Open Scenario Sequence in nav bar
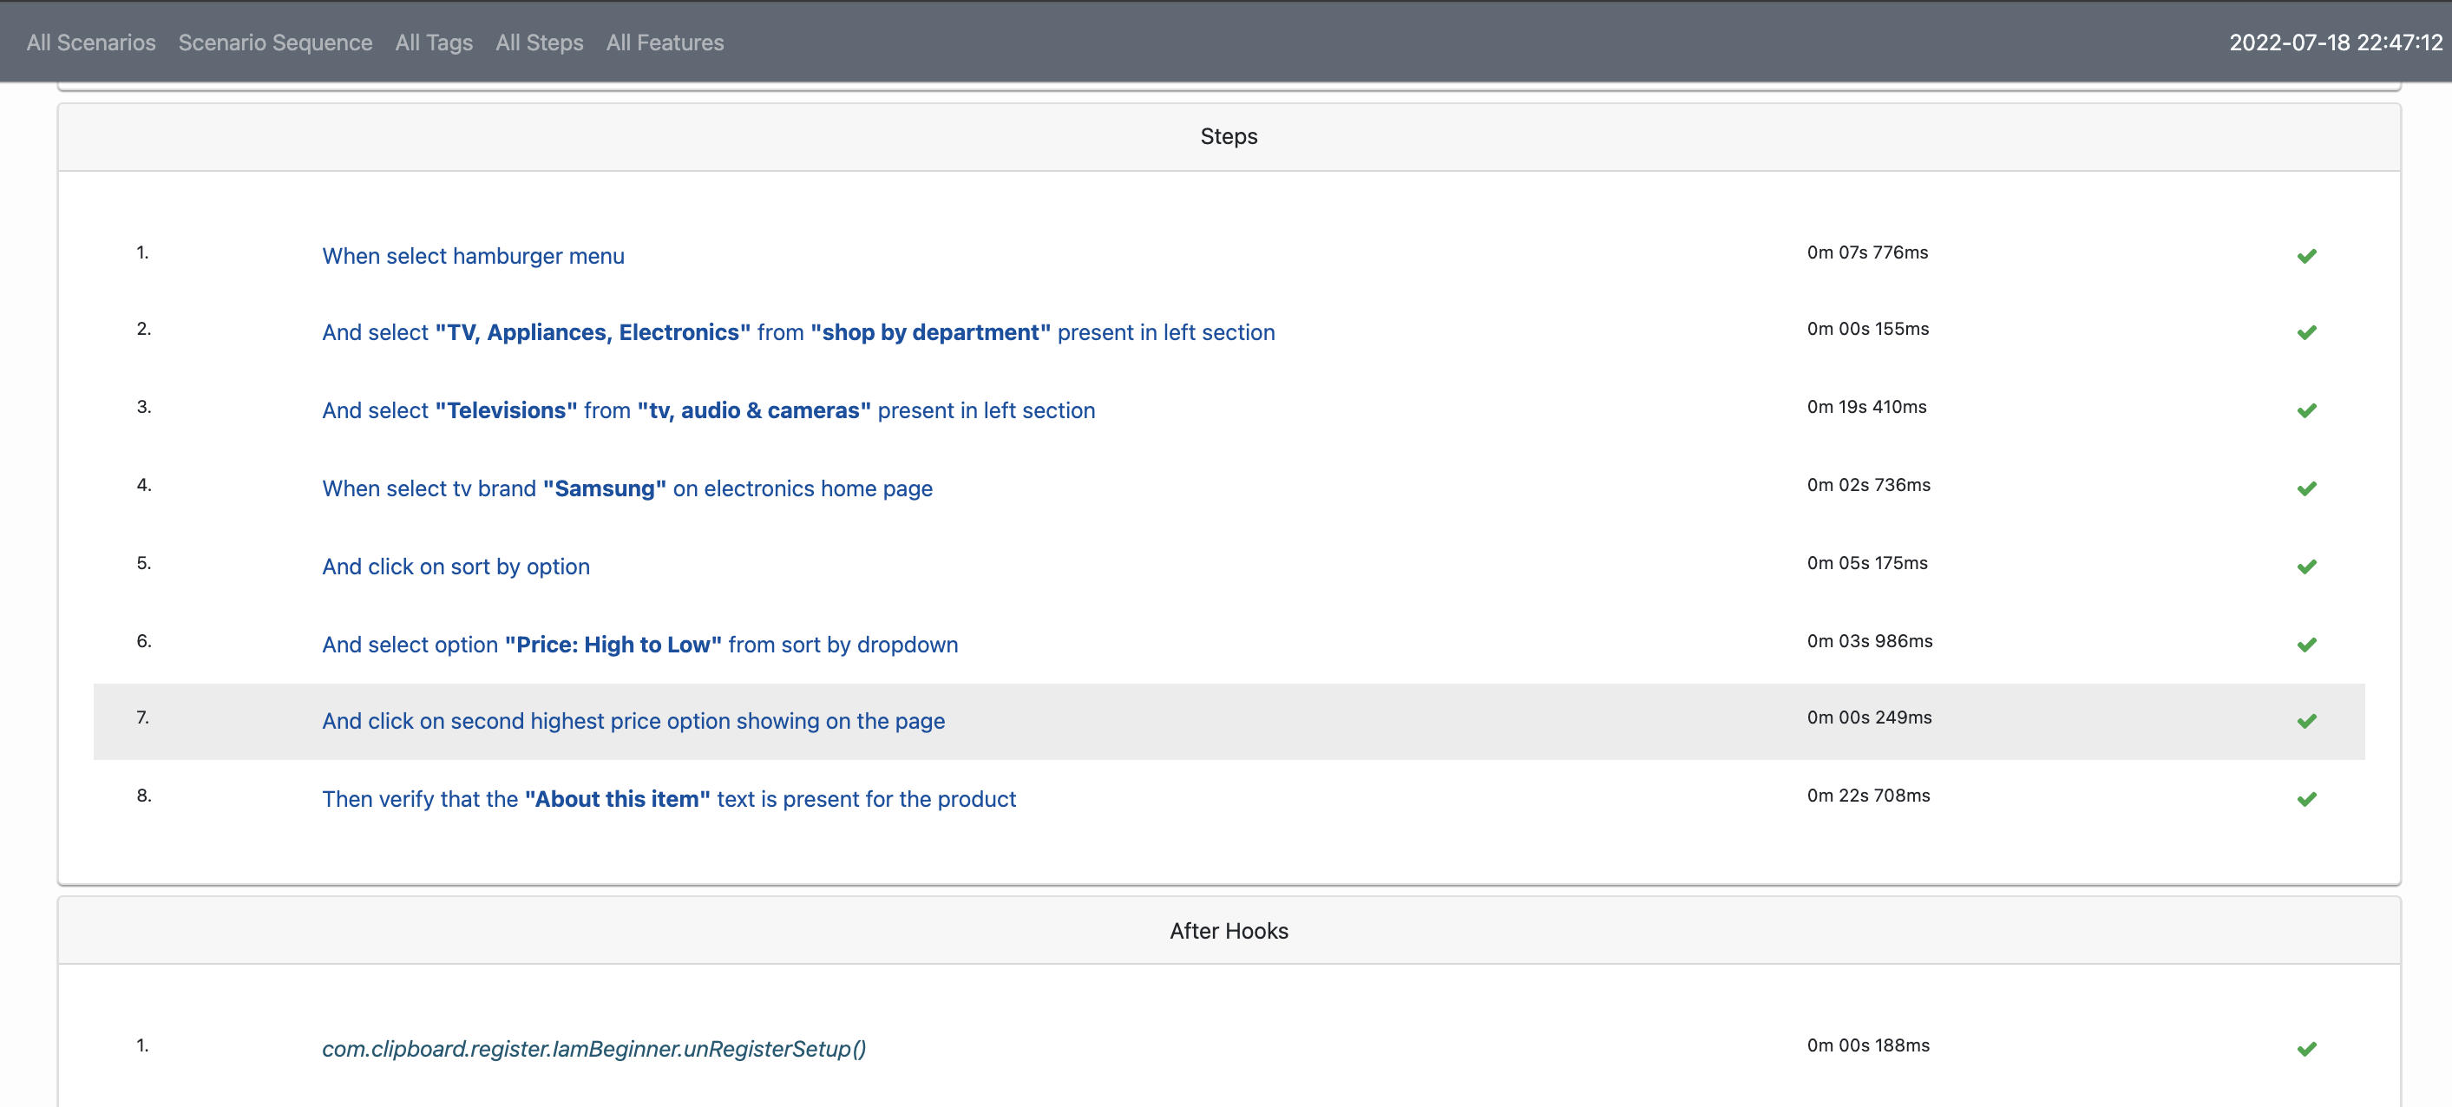This screenshot has height=1107, width=2452. tap(275, 43)
